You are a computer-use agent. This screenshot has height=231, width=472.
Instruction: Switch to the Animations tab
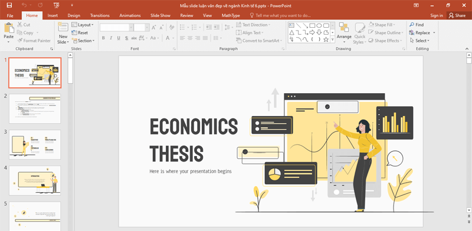pos(130,15)
